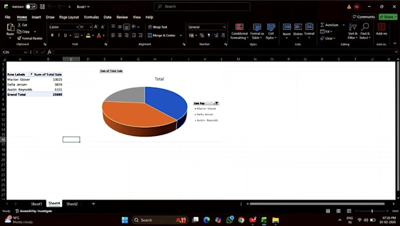The width and height of the screenshot is (400, 226).
Task: Select the Format Painter brush
Action: point(19,38)
